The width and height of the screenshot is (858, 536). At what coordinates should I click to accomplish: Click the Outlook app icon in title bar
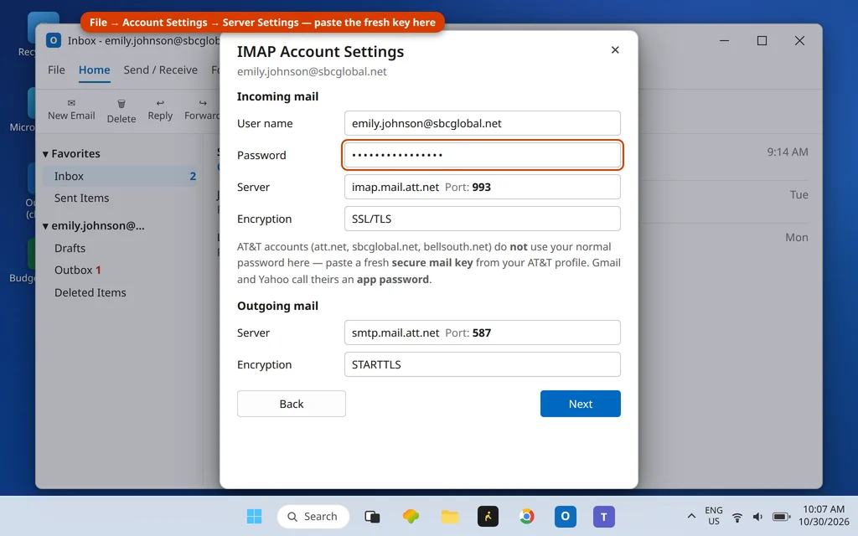coord(54,40)
